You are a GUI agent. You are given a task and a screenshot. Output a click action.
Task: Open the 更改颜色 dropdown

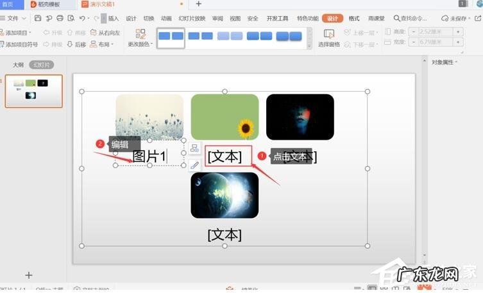click(140, 38)
